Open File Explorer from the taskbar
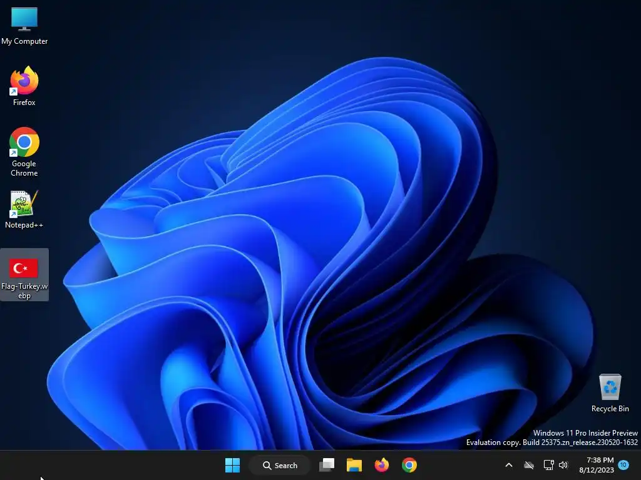 pos(354,465)
